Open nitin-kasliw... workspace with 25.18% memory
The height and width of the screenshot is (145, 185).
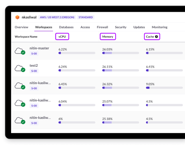click(x=40, y=118)
